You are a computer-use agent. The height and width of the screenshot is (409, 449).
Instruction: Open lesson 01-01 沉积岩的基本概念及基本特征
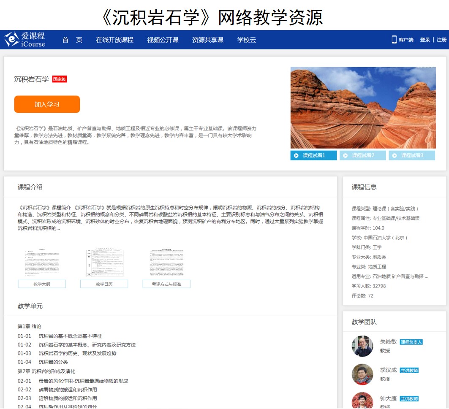(x=70, y=336)
